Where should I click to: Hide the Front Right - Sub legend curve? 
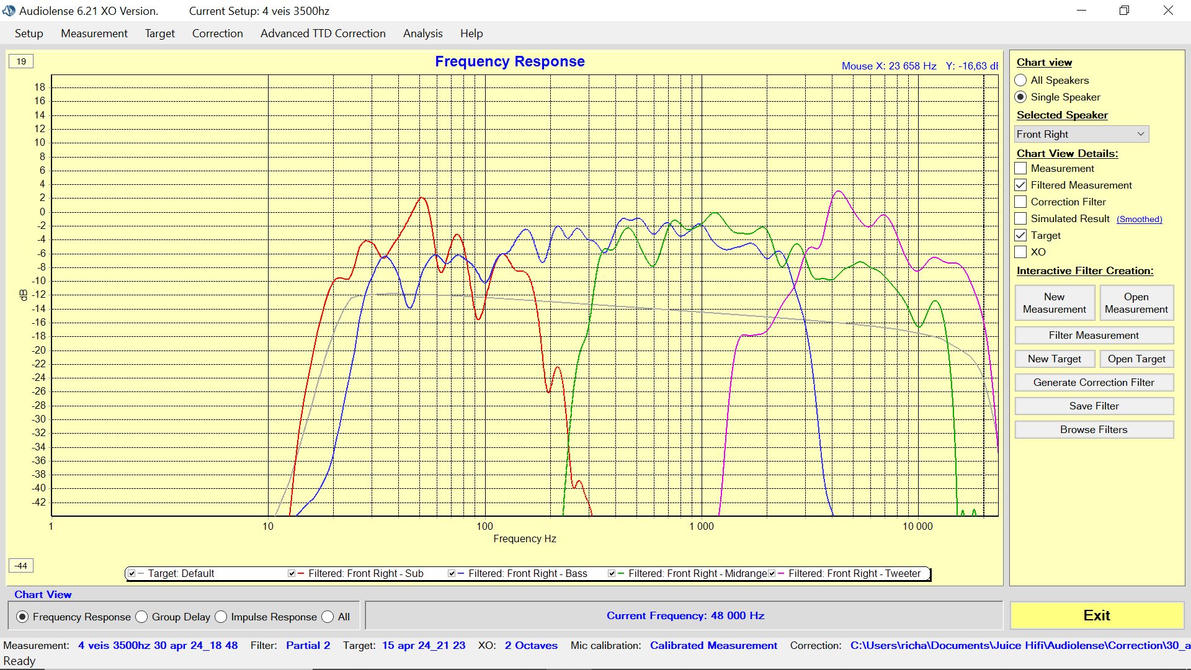coord(292,574)
